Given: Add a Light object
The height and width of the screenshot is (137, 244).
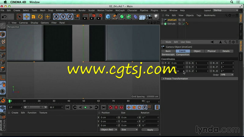Looking at the screenshot, I should [x=156, y=17].
